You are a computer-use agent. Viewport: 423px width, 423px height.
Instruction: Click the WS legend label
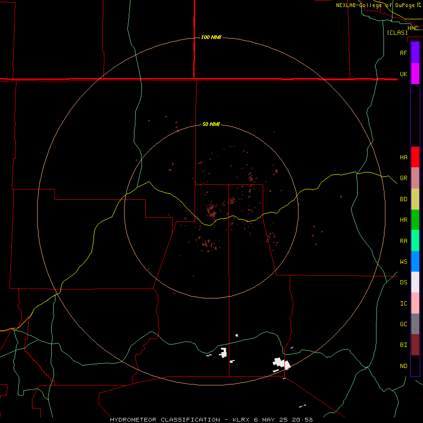[x=403, y=261]
